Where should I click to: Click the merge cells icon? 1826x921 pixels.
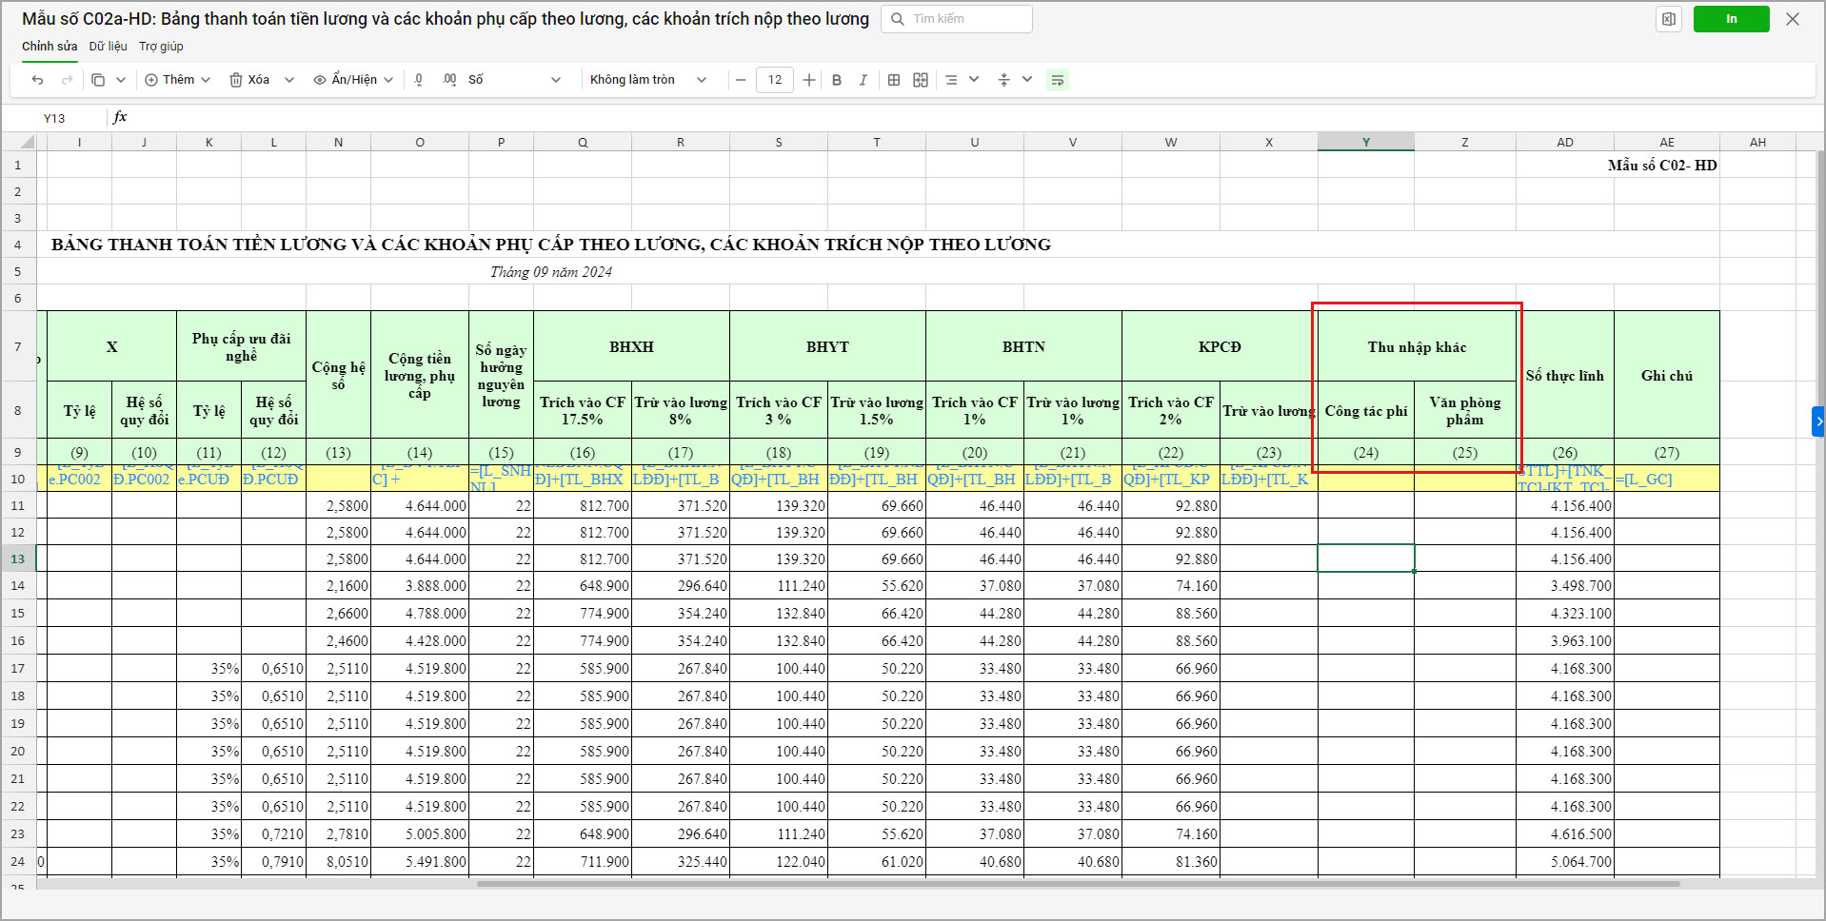tap(921, 80)
